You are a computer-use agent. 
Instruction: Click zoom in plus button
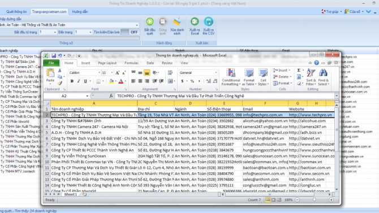(x=331, y=199)
